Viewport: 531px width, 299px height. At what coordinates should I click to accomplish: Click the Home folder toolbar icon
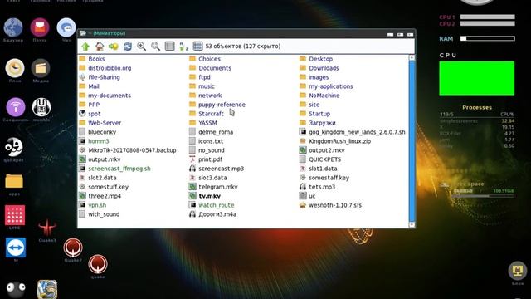coord(100,47)
